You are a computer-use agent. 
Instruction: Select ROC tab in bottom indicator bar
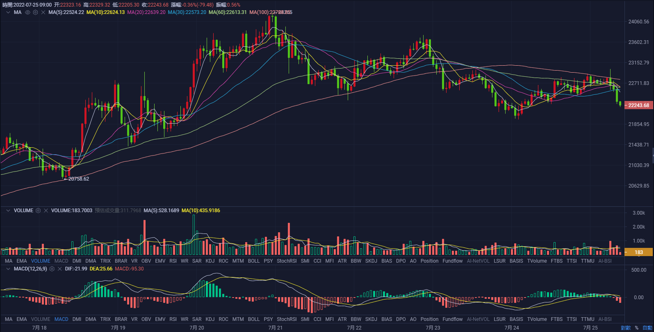223,319
